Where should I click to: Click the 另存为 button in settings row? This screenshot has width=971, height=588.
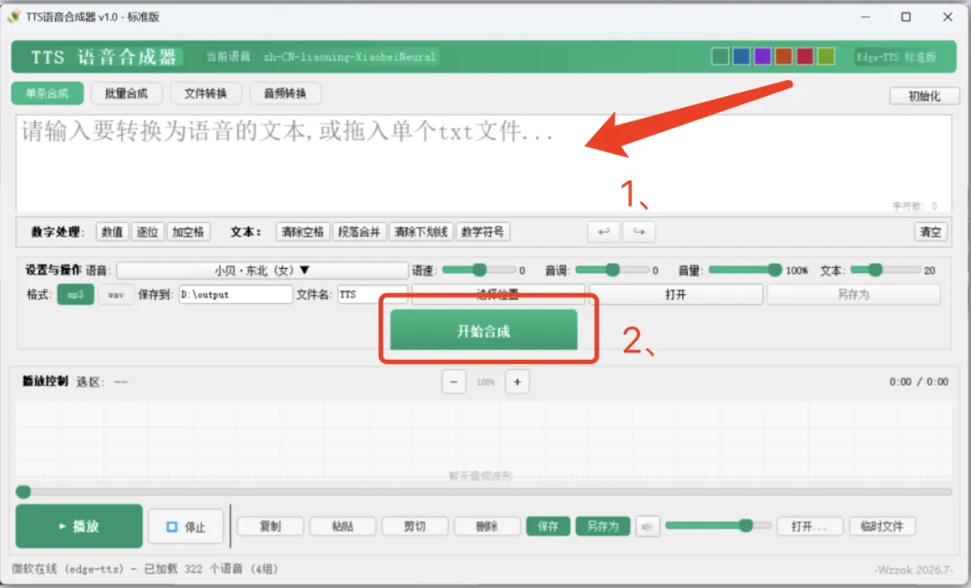pyautogui.click(x=853, y=295)
